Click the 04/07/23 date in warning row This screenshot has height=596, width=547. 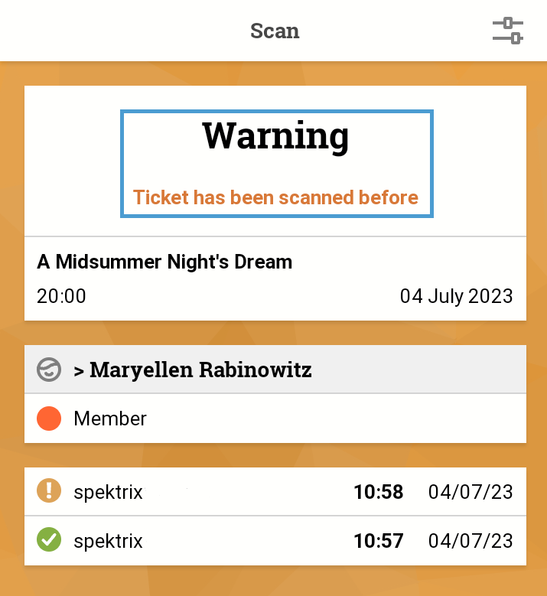point(470,492)
